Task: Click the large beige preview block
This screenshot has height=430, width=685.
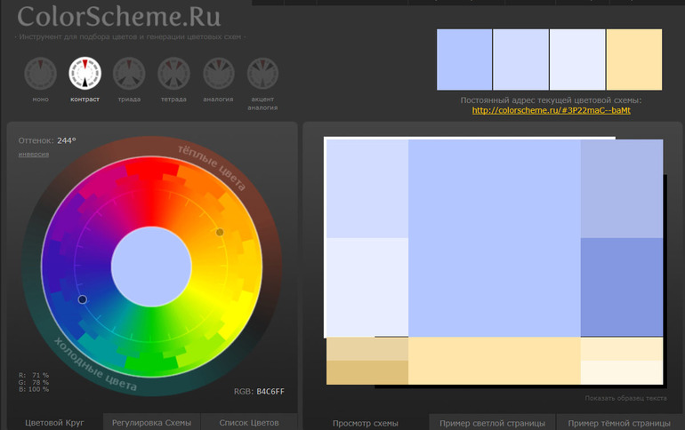Action: coord(494,361)
